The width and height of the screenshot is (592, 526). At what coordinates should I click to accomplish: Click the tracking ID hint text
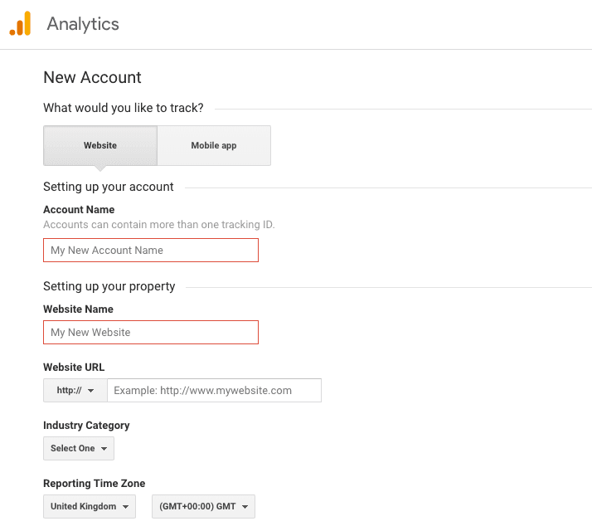[158, 225]
